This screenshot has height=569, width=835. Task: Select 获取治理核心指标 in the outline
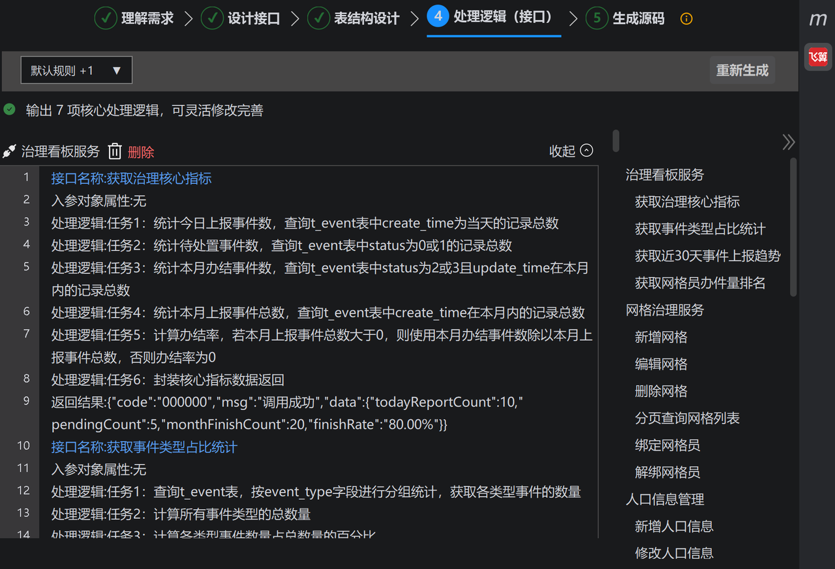(688, 202)
